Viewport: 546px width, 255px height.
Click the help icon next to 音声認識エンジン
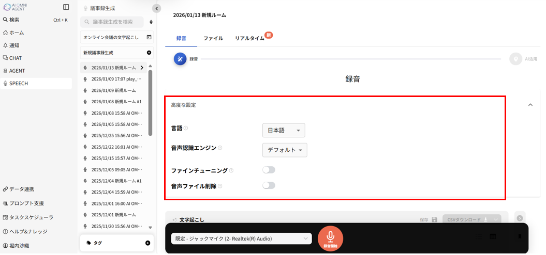[x=220, y=148]
